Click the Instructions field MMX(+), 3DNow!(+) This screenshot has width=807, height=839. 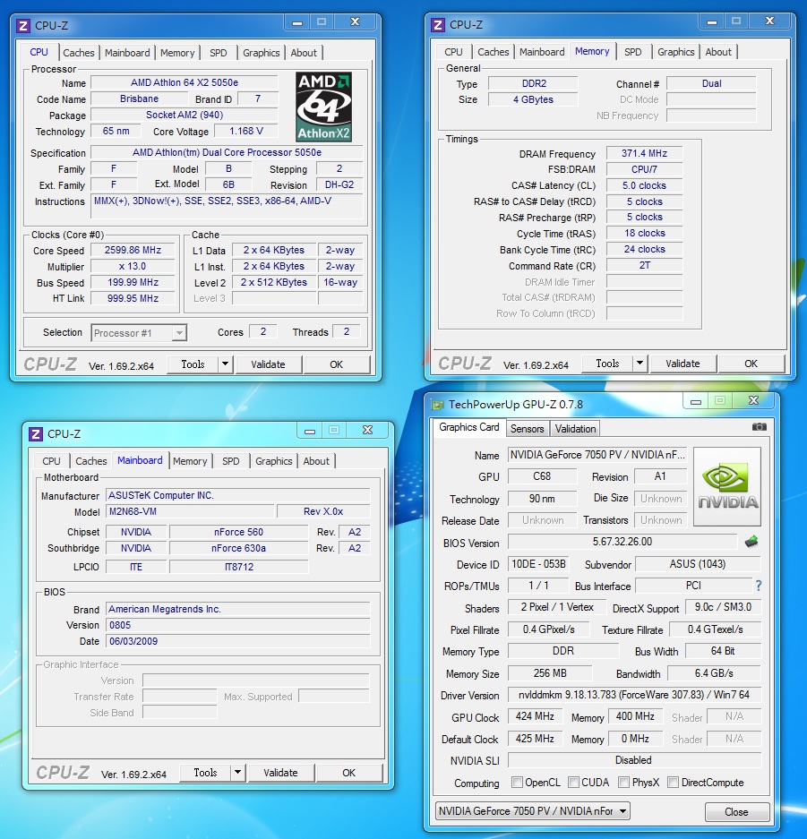tap(227, 206)
